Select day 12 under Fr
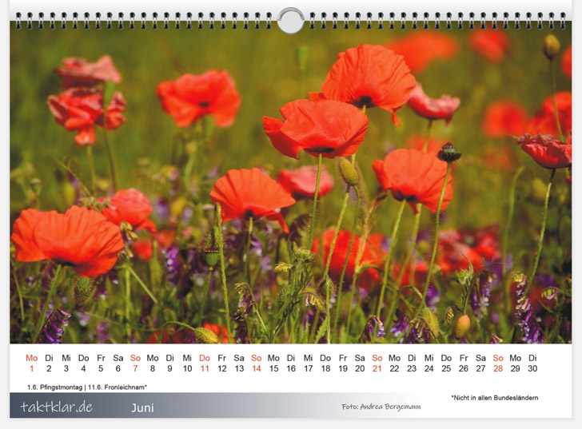582x429 pixels. pyautogui.click(x=222, y=368)
